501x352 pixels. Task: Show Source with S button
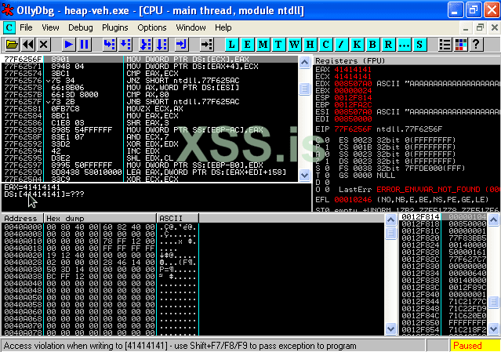(x=419, y=45)
